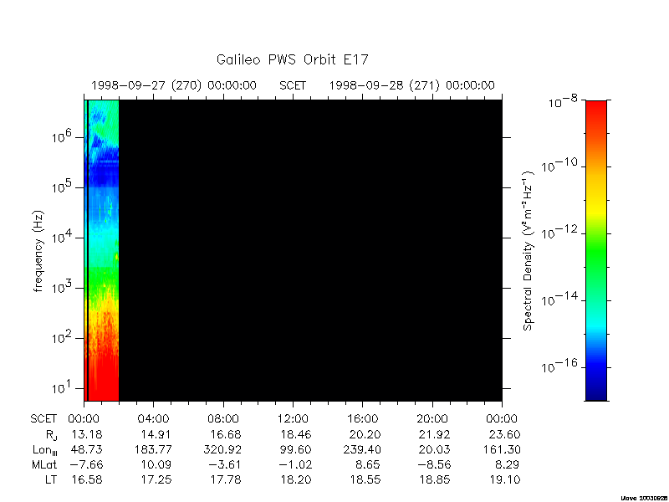Click the Lon III value '183.77'
Viewport: 669px width, 502px height.
point(153,450)
